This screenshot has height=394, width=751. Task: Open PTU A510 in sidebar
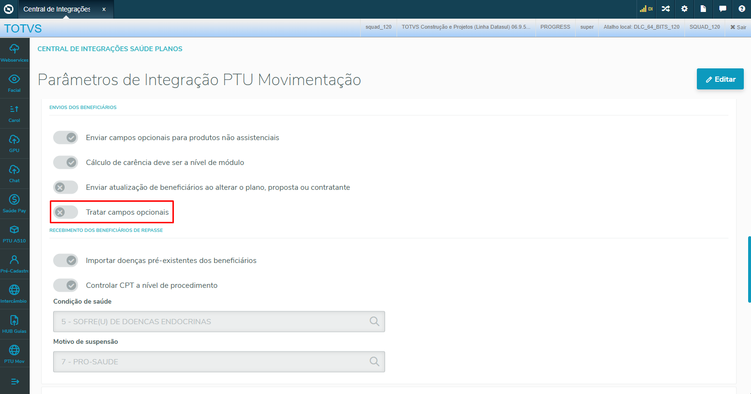(x=14, y=234)
